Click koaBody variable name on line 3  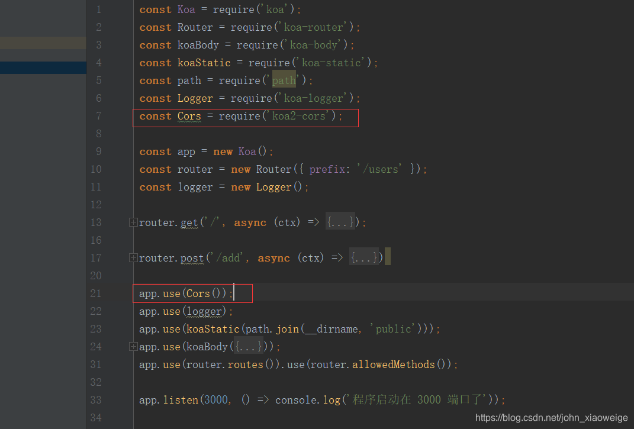pyautogui.click(x=198, y=45)
